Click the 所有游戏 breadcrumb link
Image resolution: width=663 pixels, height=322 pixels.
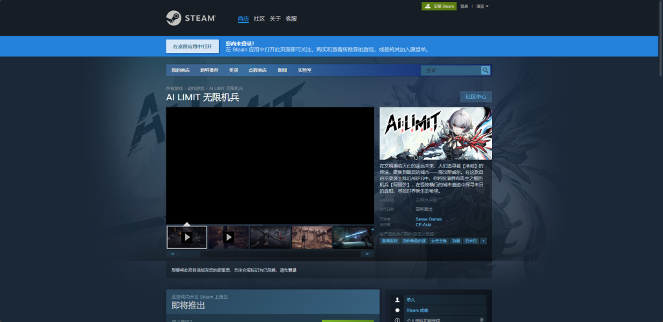coord(174,88)
